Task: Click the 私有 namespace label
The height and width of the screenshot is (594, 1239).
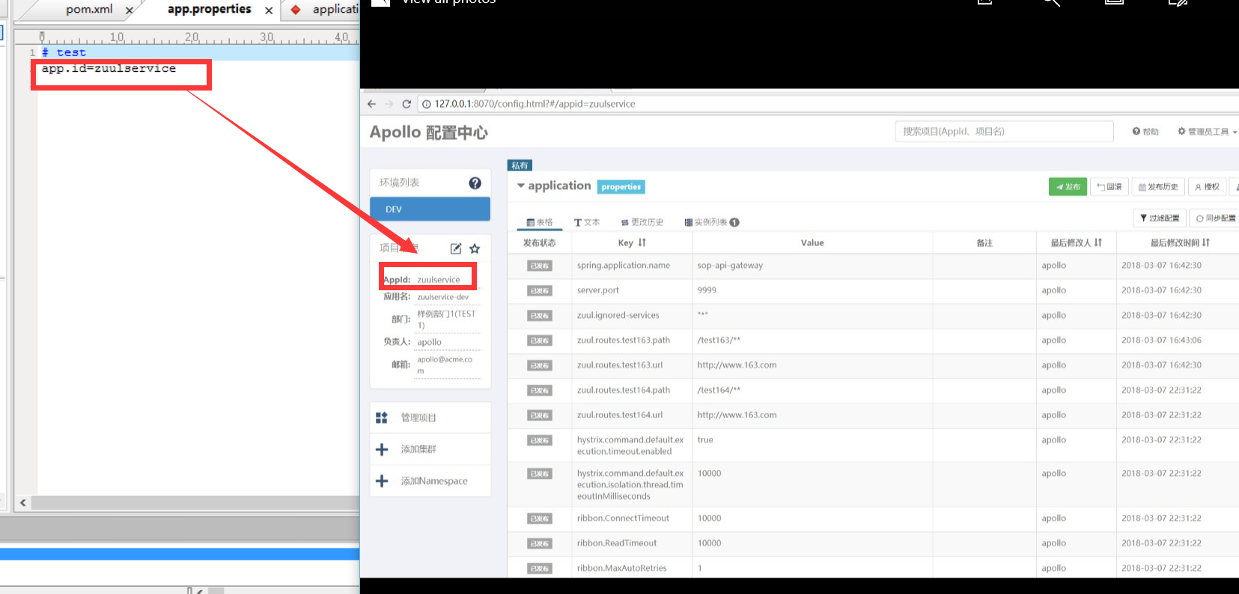Action: tap(520, 165)
